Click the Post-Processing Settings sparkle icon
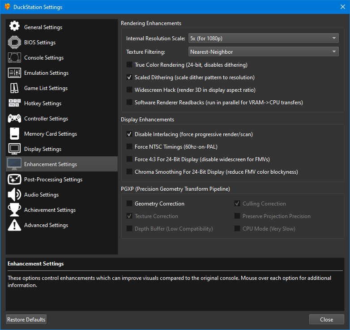 (14, 179)
